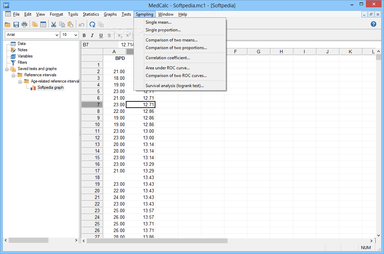
Task: Click the Print icon in toolbar
Action: pos(24,24)
